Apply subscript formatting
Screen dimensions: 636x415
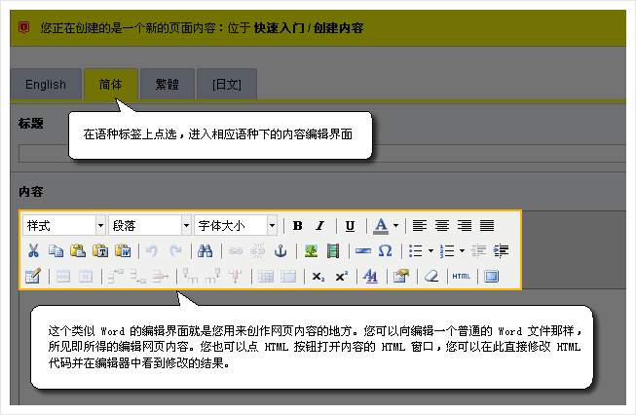[x=318, y=277]
